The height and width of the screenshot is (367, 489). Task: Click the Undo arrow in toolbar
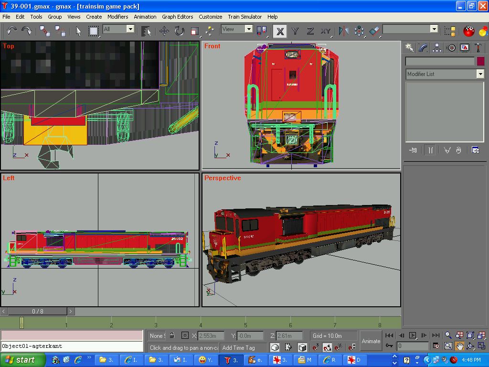pos(11,31)
